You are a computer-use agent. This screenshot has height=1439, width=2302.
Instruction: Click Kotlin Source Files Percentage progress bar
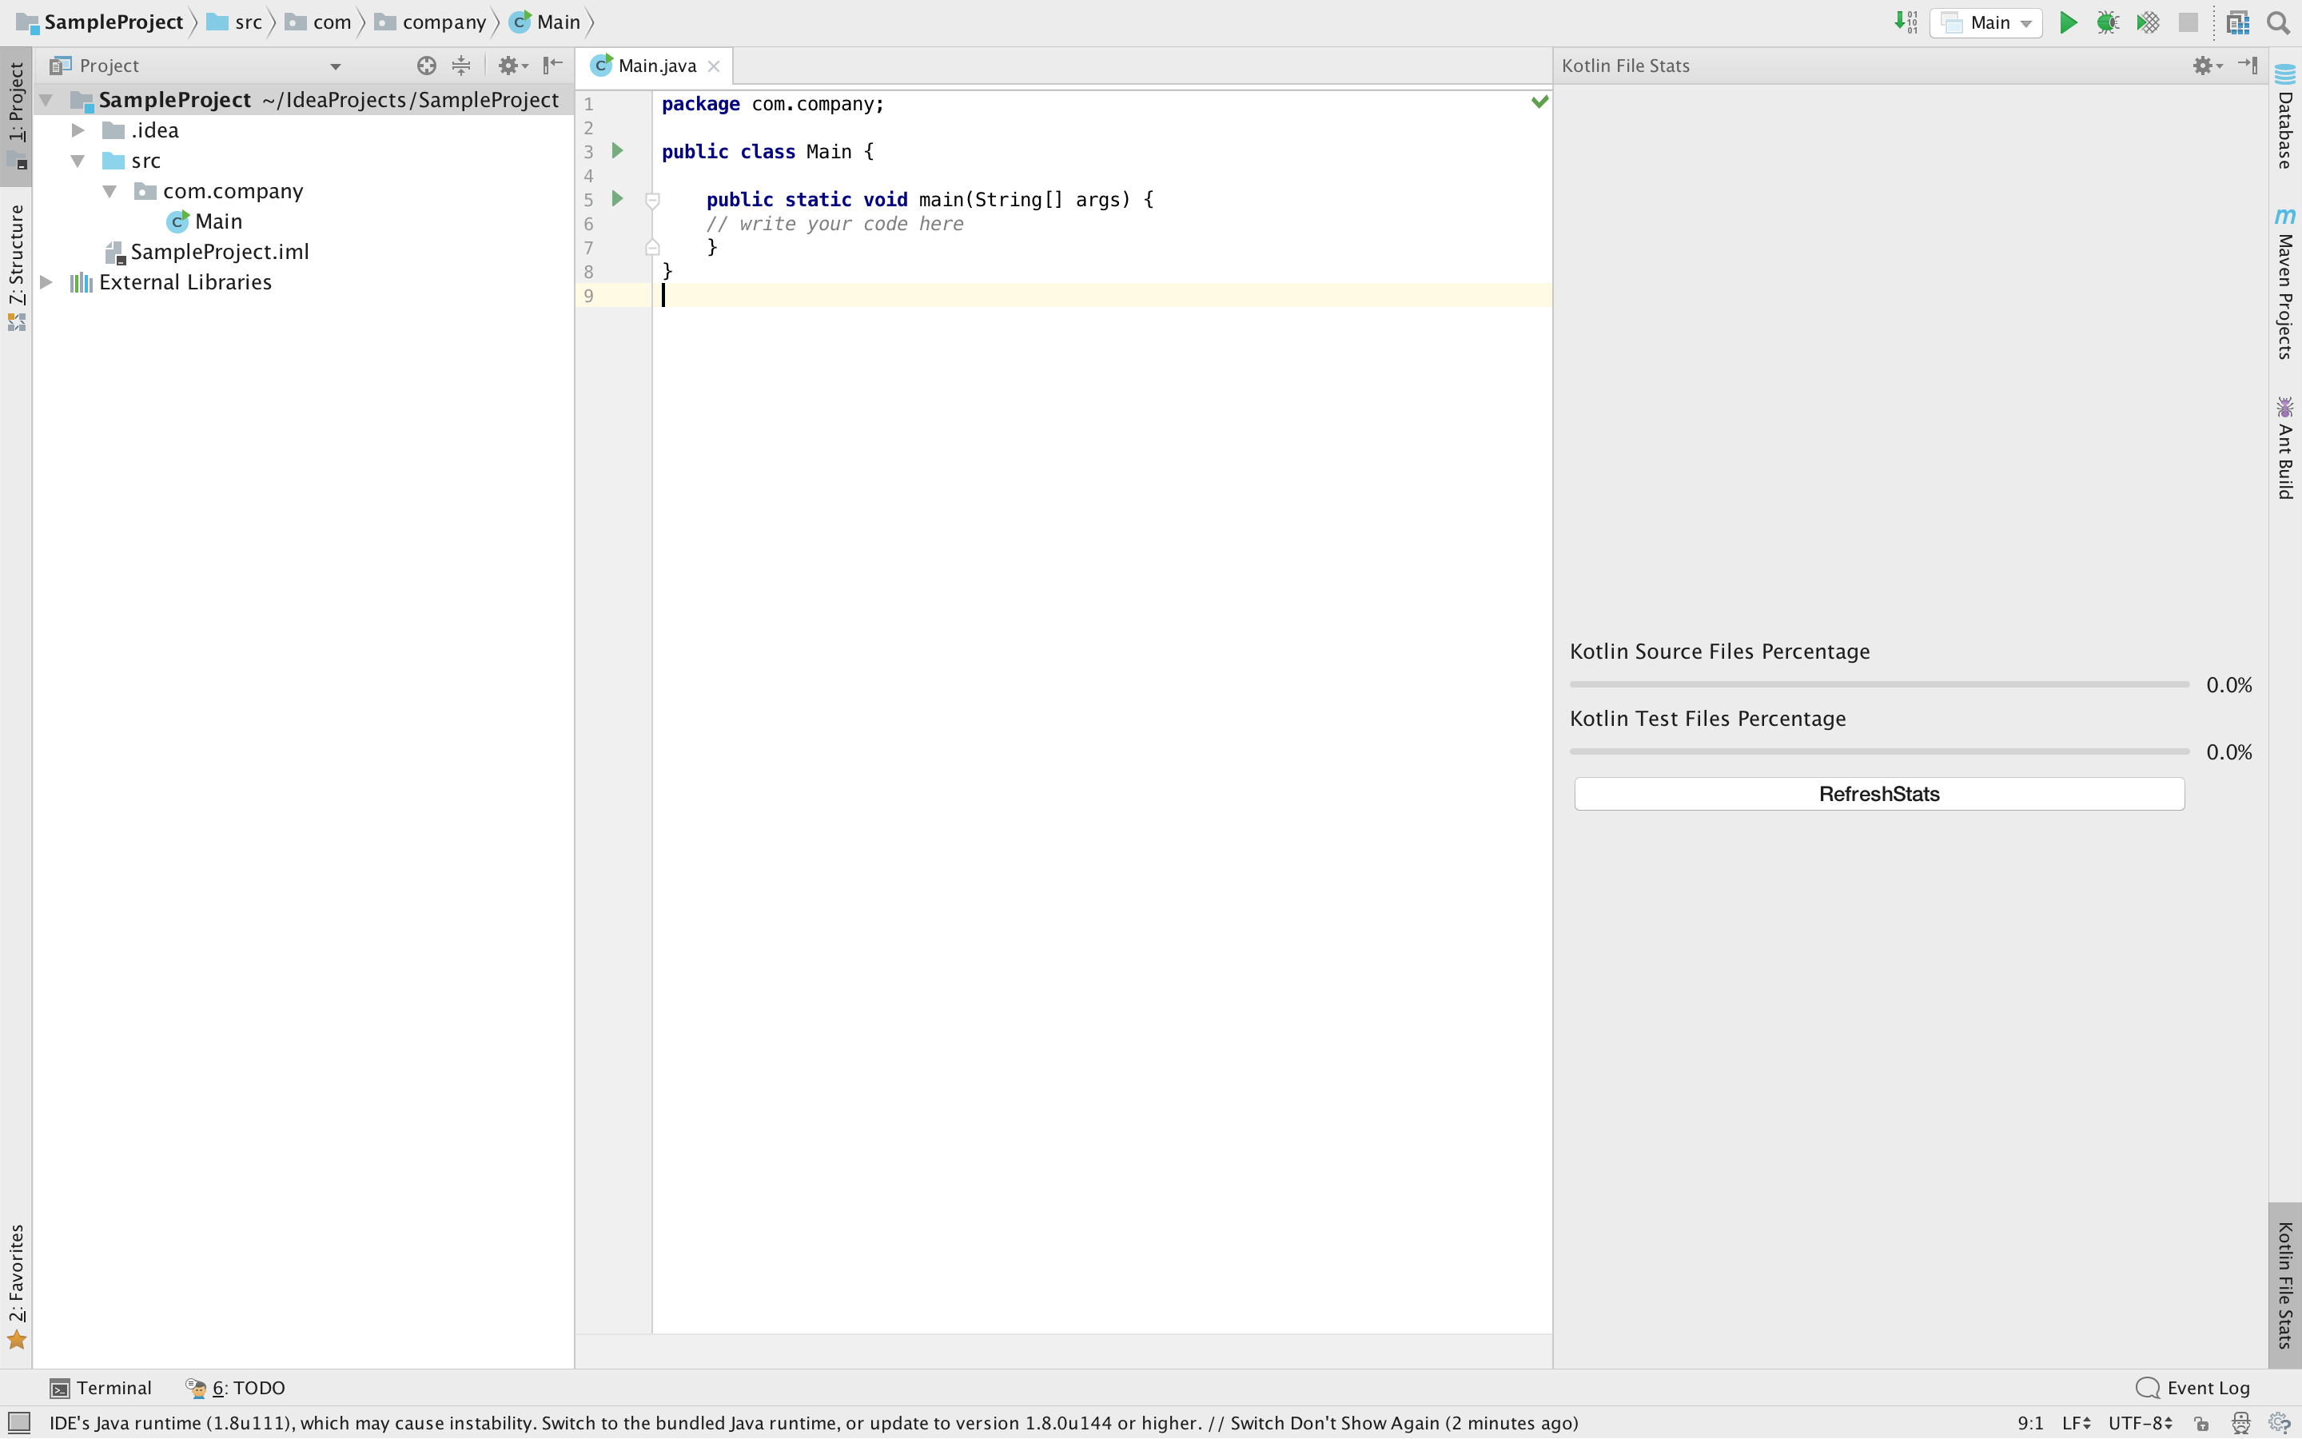click(x=1880, y=684)
